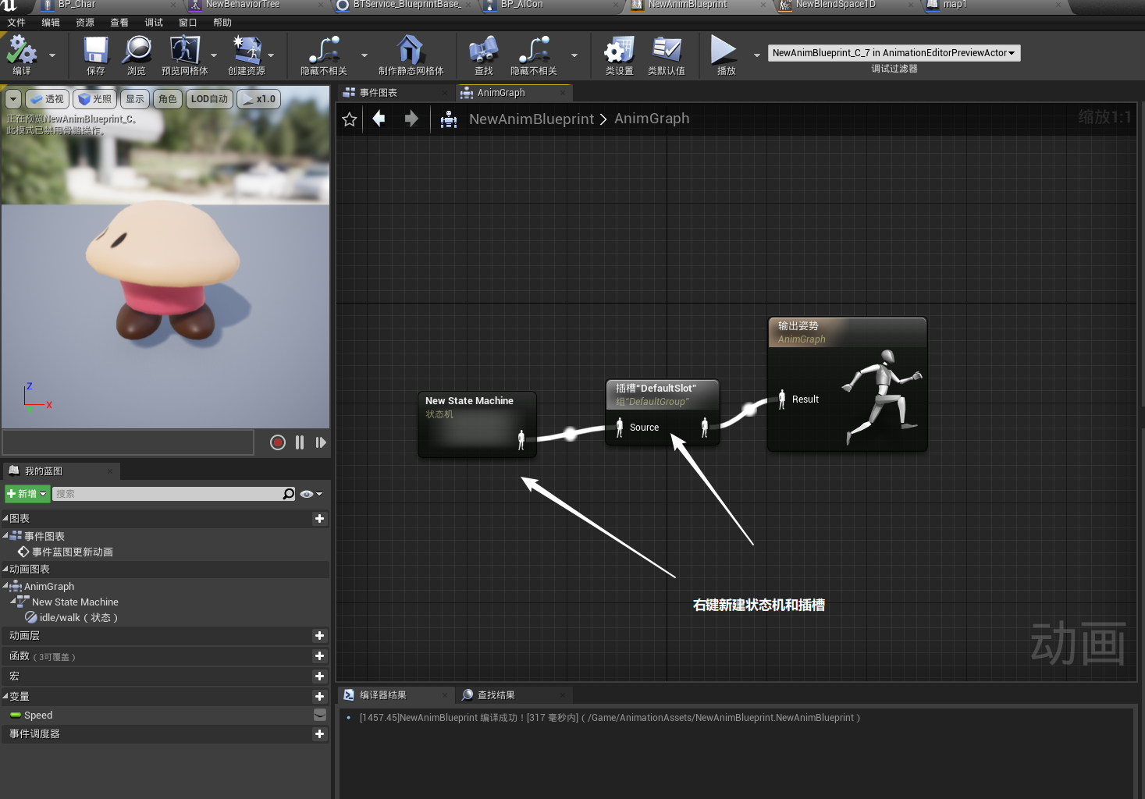The width and height of the screenshot is (1145, 799).
Task: Browse to asset with 浏览 icon
Action: tap(137, 55)
